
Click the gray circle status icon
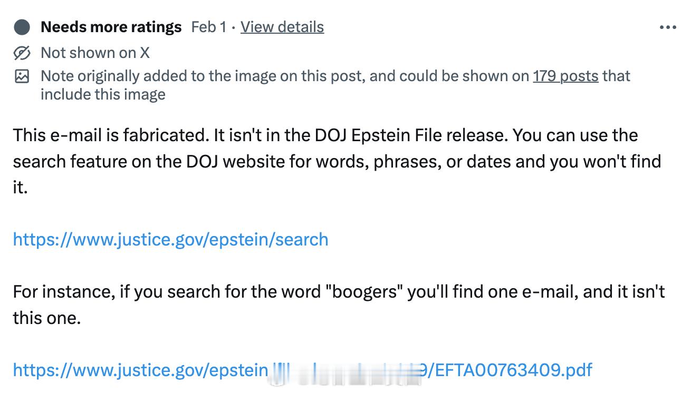[22, 27]
